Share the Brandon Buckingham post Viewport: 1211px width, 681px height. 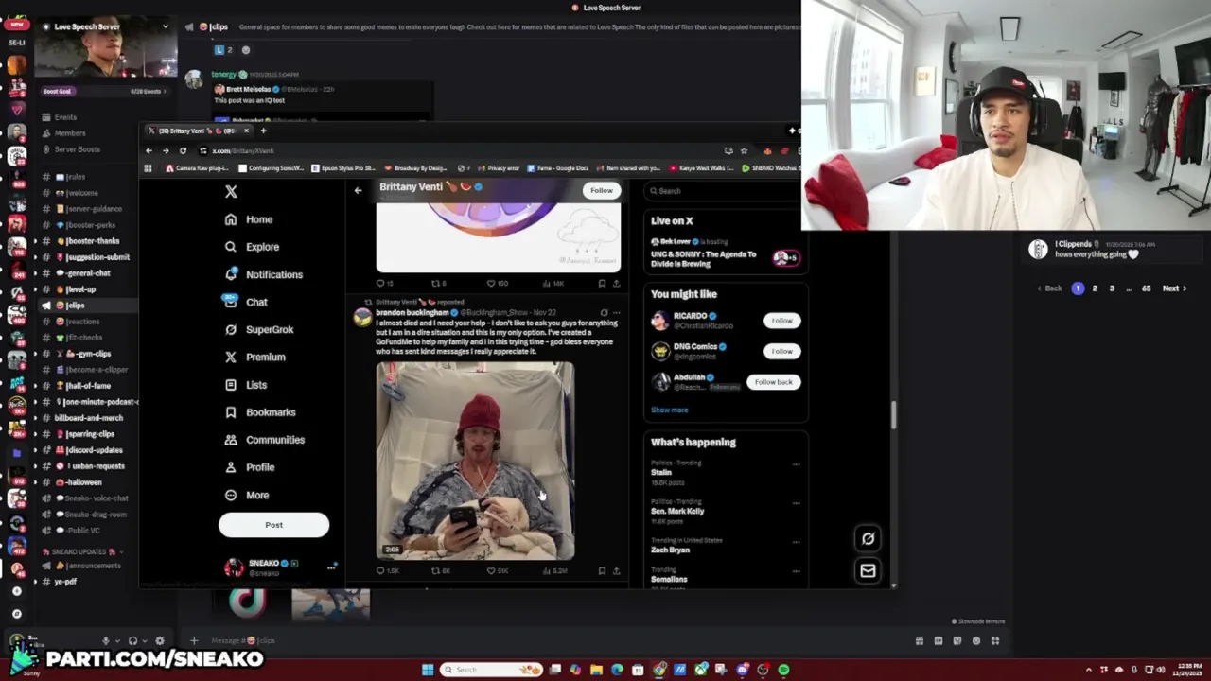pos(616,571)
